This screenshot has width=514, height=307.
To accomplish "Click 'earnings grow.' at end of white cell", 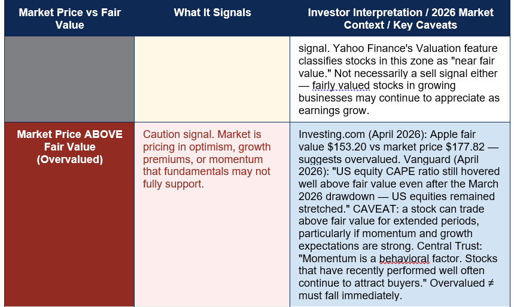I will coord(334,110).
